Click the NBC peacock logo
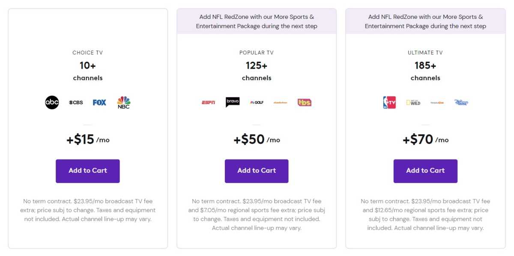514x256 pixels. 123,102
